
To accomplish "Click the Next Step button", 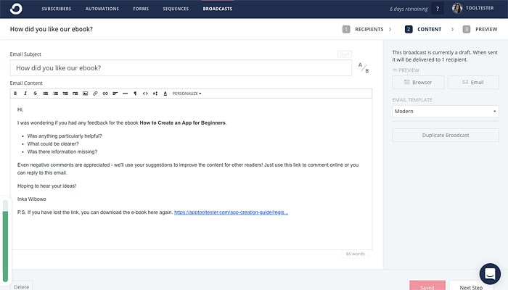I will [x=471, y=286].
